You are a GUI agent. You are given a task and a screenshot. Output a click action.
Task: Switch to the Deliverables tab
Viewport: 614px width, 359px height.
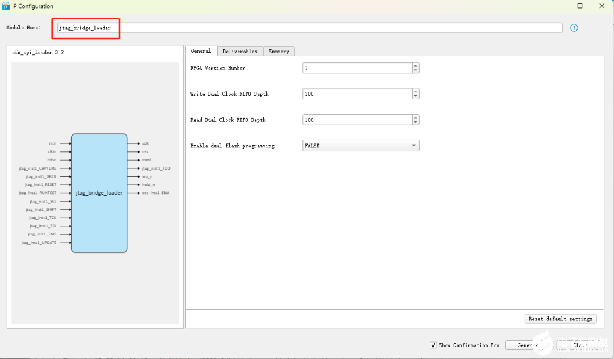(239, 51)
